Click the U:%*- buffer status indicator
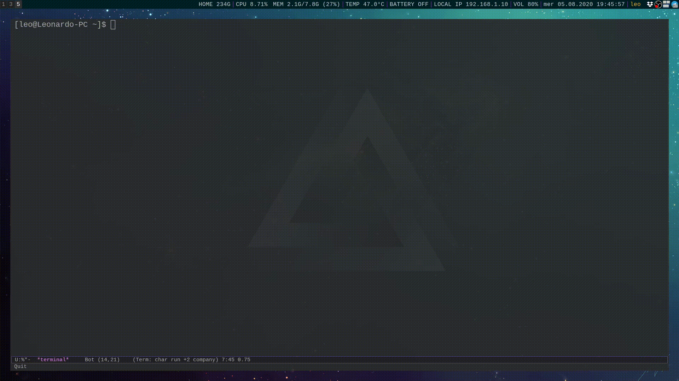The width and height of the screenshot is (679, 381). 23,360
